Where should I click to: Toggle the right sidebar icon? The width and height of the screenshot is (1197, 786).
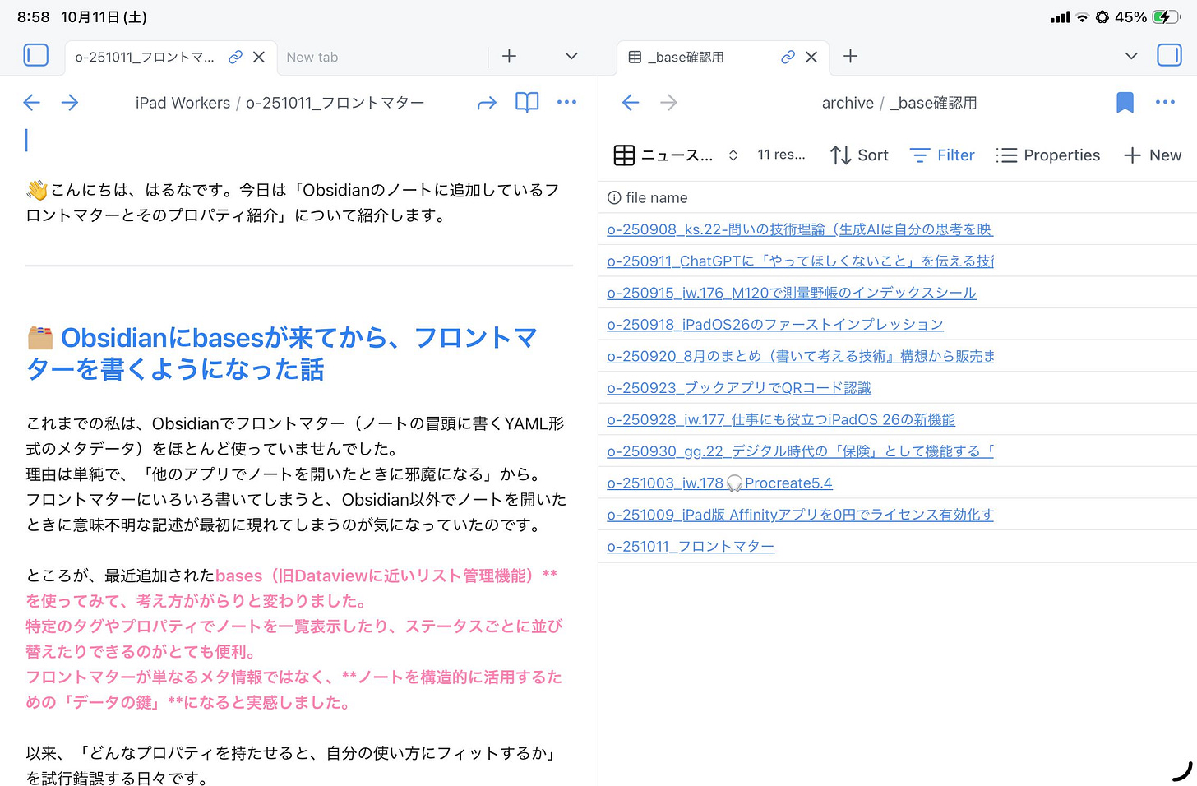pos(1169,55)
